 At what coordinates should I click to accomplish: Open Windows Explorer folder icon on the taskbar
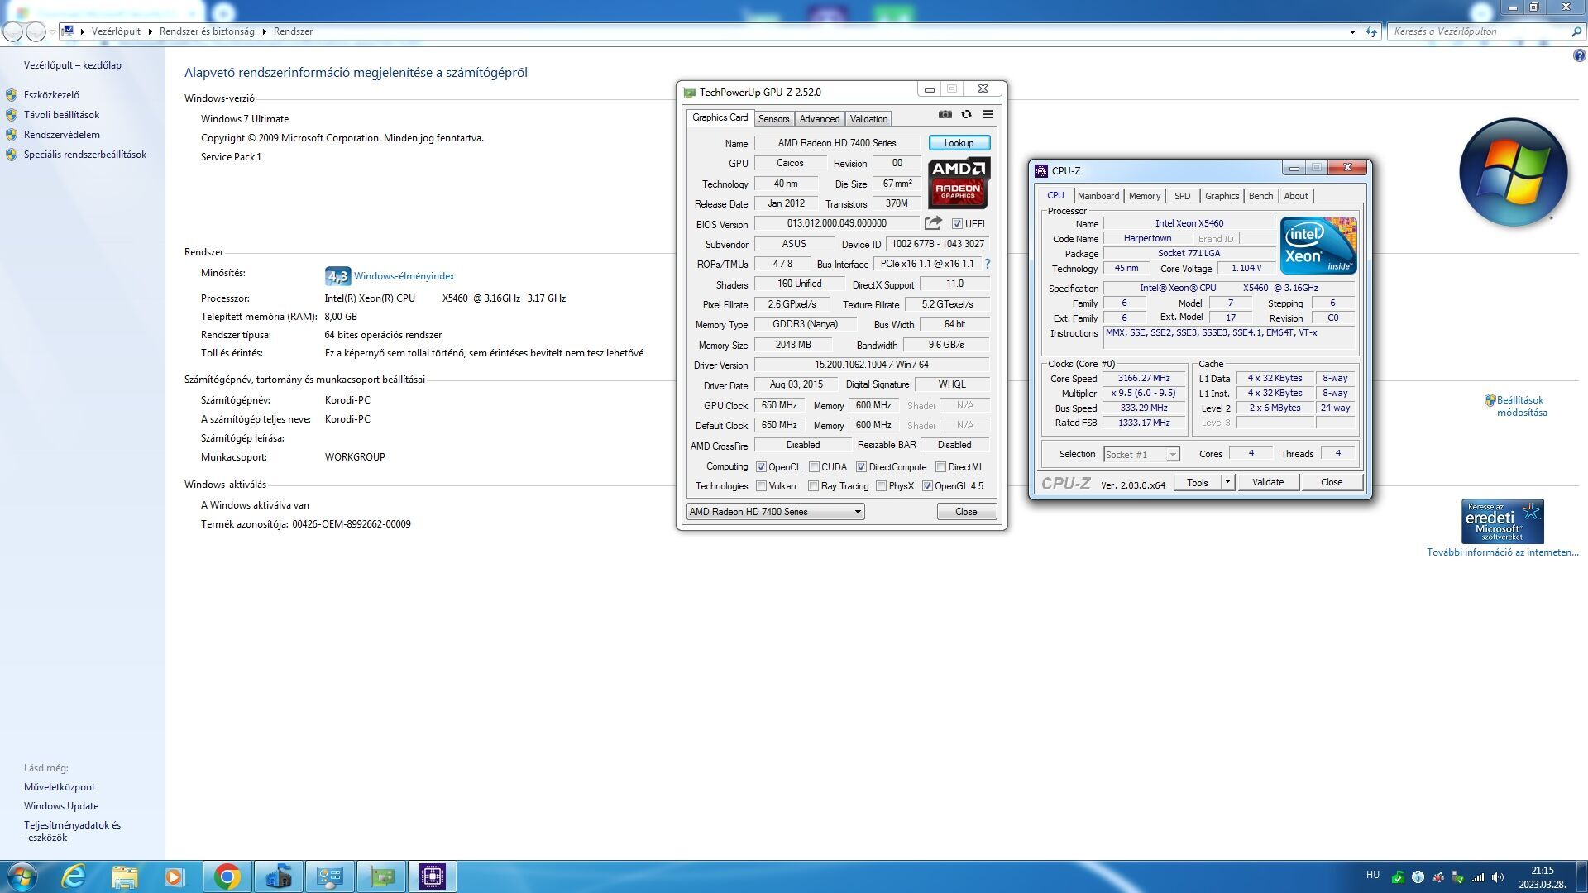(x=125, y=876)
